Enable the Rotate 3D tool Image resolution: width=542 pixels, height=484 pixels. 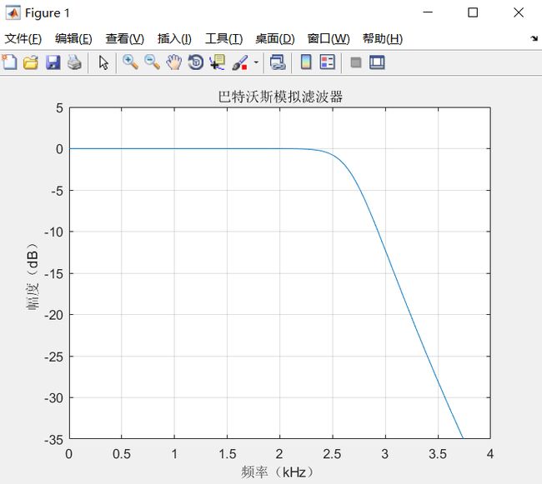(x=196, y=62)
